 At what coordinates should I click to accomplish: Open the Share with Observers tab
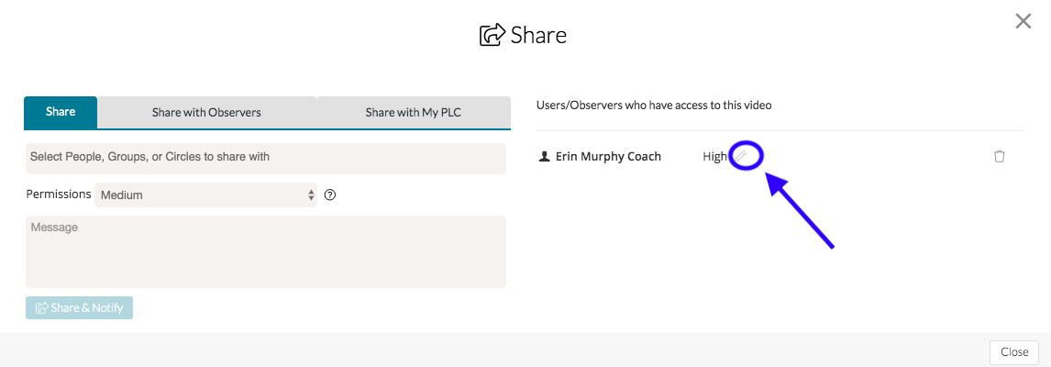(x=206, y=112)
